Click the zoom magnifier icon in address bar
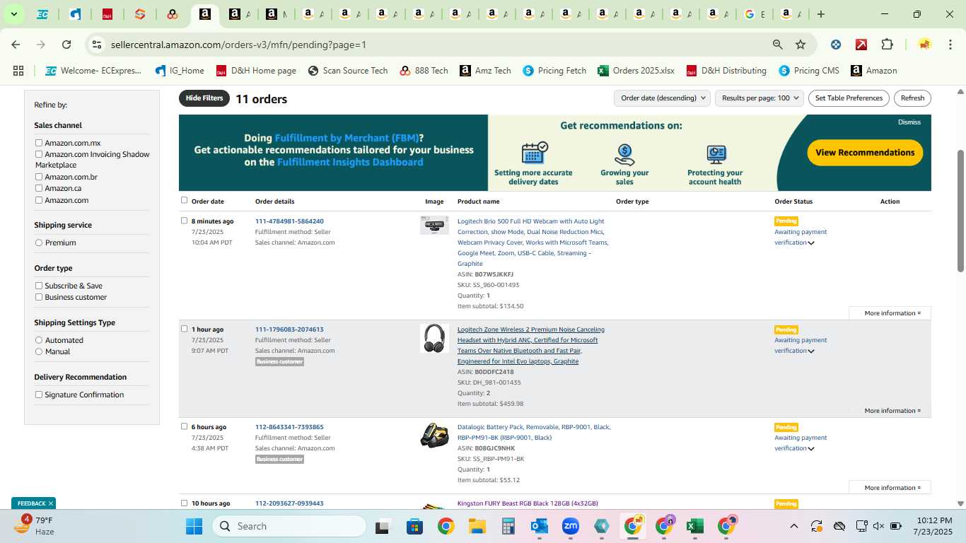The image size is (966, 543). coord(778,45)
